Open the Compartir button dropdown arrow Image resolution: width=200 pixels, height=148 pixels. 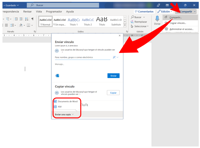point(195,12)
